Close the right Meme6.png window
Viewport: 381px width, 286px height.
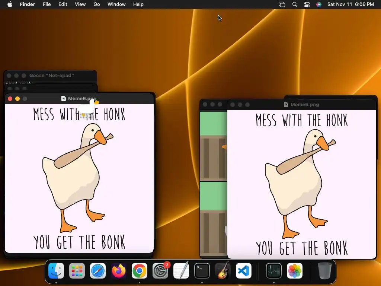(233, 105)
